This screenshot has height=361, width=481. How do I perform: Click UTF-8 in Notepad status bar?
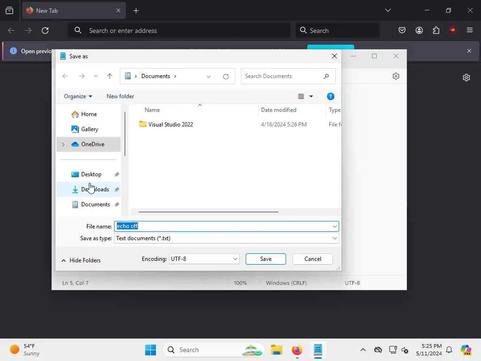click(352, 283)
